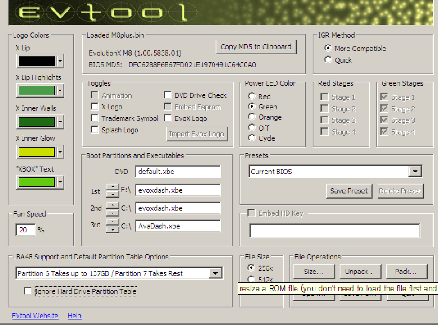Click the down arrow for 2nd boot drive

112,213
